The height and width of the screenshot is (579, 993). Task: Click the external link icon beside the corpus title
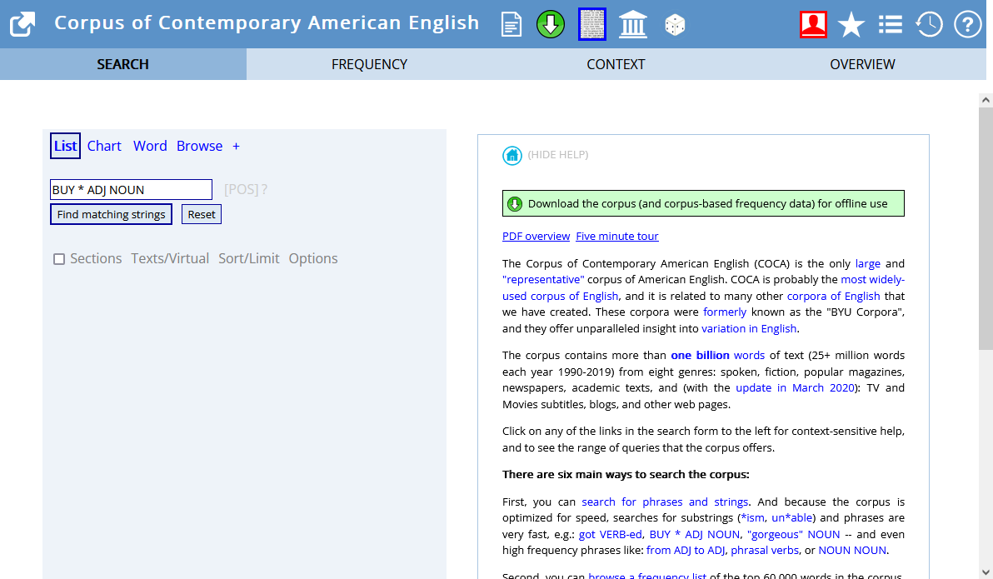pyautogui.click(x=22, y=24)
